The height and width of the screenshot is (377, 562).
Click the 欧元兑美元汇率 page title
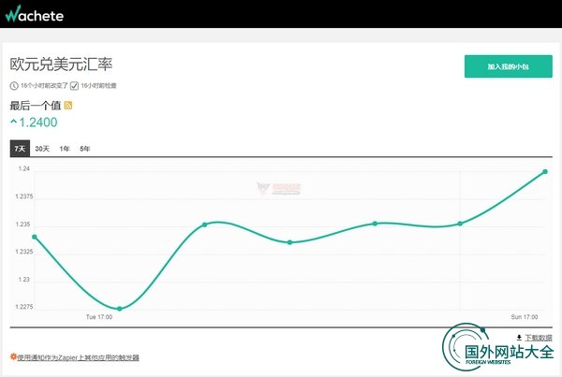61,65
